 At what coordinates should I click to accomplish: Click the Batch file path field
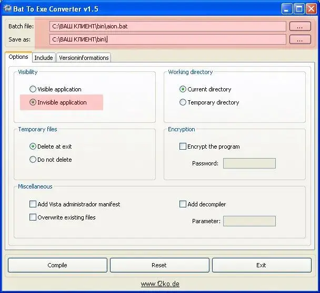[x=168, y=26]
